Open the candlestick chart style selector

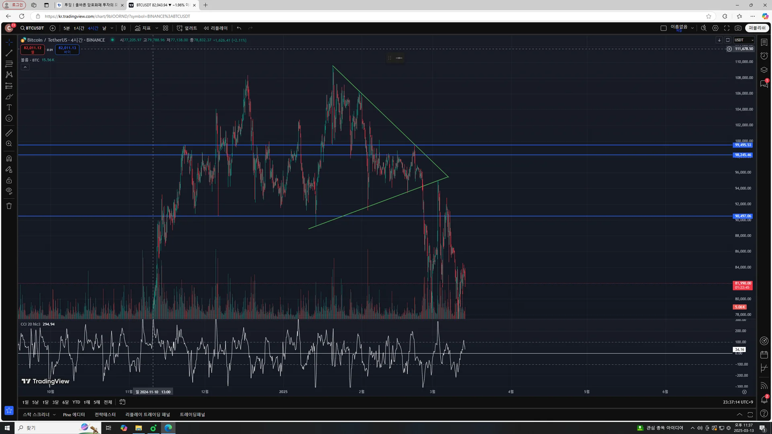(123, 28)
